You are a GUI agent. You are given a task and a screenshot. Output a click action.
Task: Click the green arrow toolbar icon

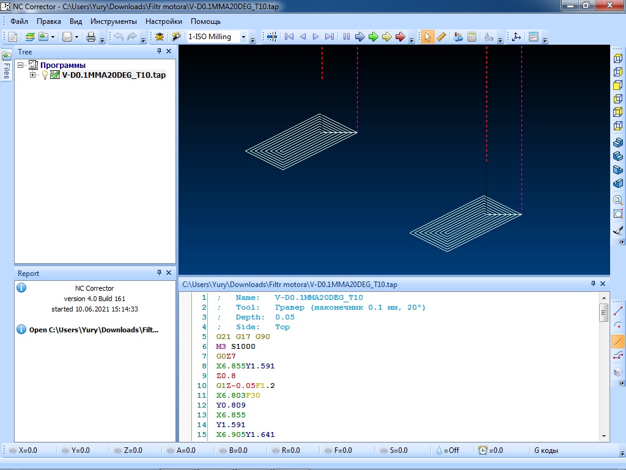(x=374, y=37)
